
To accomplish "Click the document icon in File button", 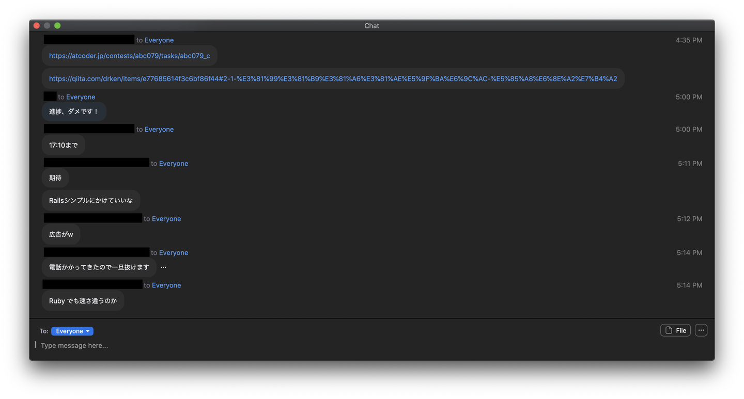I will tap(669, 330).
